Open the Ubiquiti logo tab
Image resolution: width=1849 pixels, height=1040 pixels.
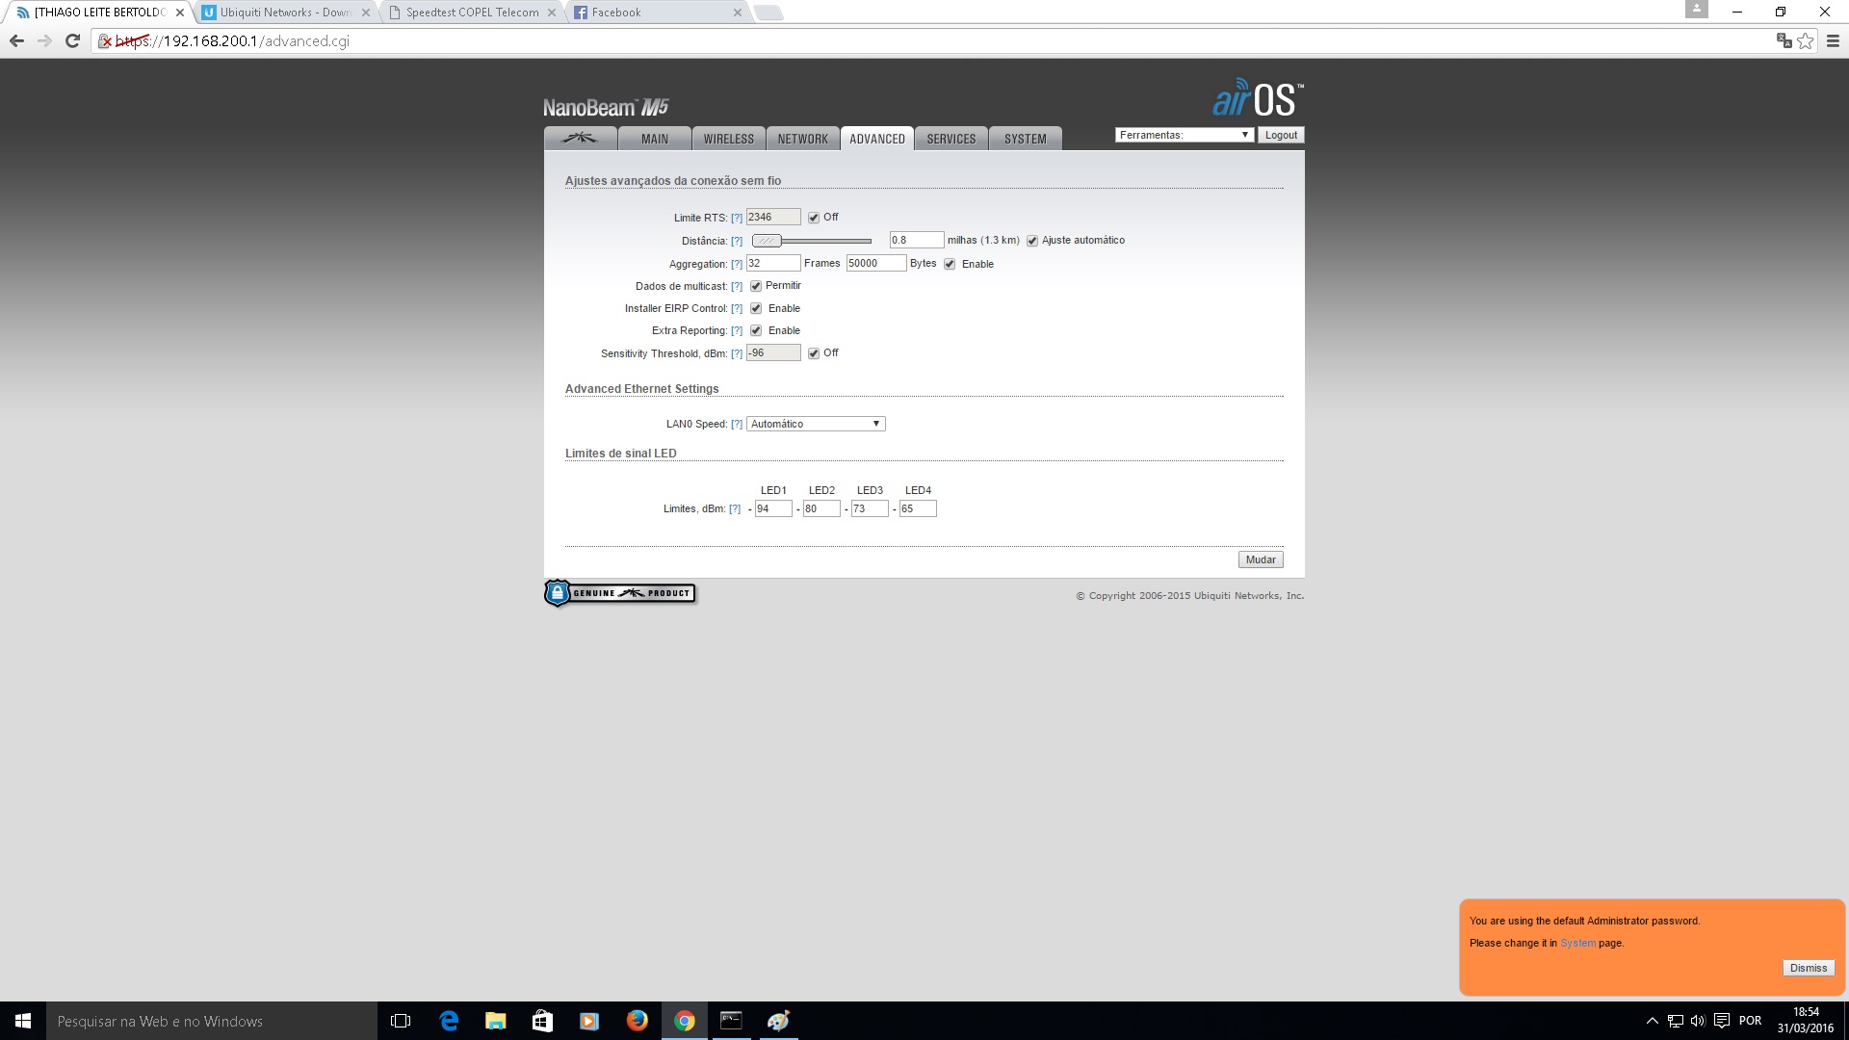pyautogui.click(x=580, y=139)
